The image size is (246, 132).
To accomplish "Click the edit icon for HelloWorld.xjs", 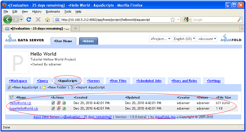I will pos(53,103).
